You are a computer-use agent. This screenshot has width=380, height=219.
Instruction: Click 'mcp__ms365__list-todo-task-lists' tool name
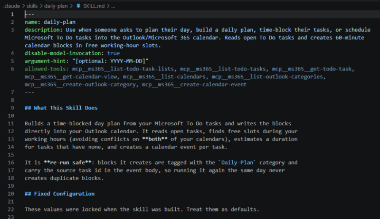[x=123, y=69]
